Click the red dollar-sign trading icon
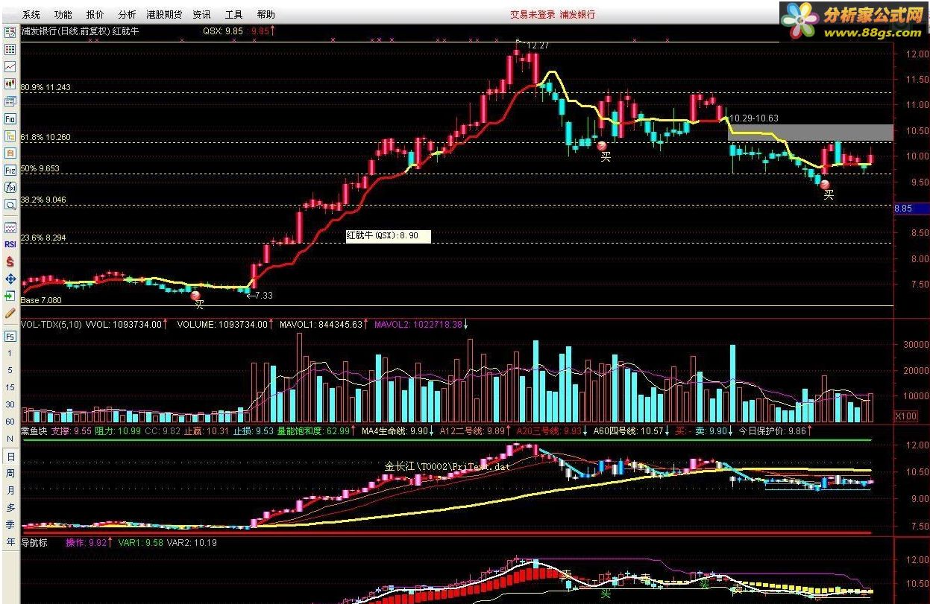This screenshot has width=930, height=604. point(10,261)
